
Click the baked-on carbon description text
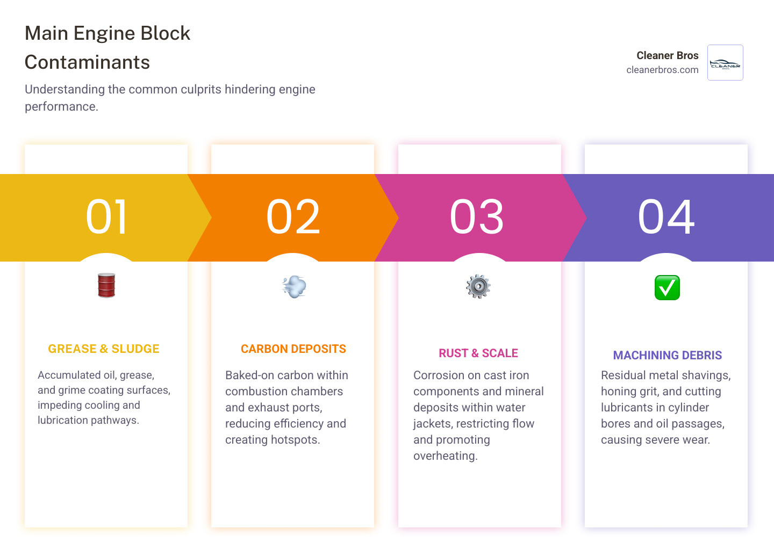click(286, 407)
